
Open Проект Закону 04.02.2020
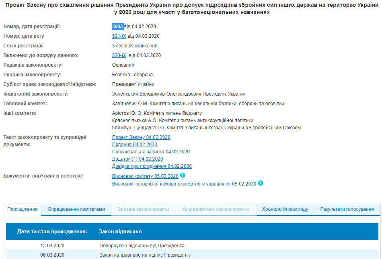141,137
